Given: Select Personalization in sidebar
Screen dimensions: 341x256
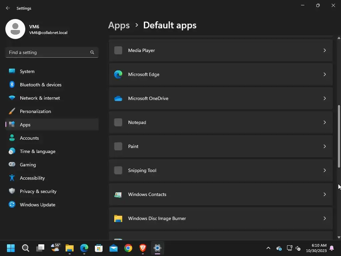Looking at the screenshot, I should click(x=52, y=111).
